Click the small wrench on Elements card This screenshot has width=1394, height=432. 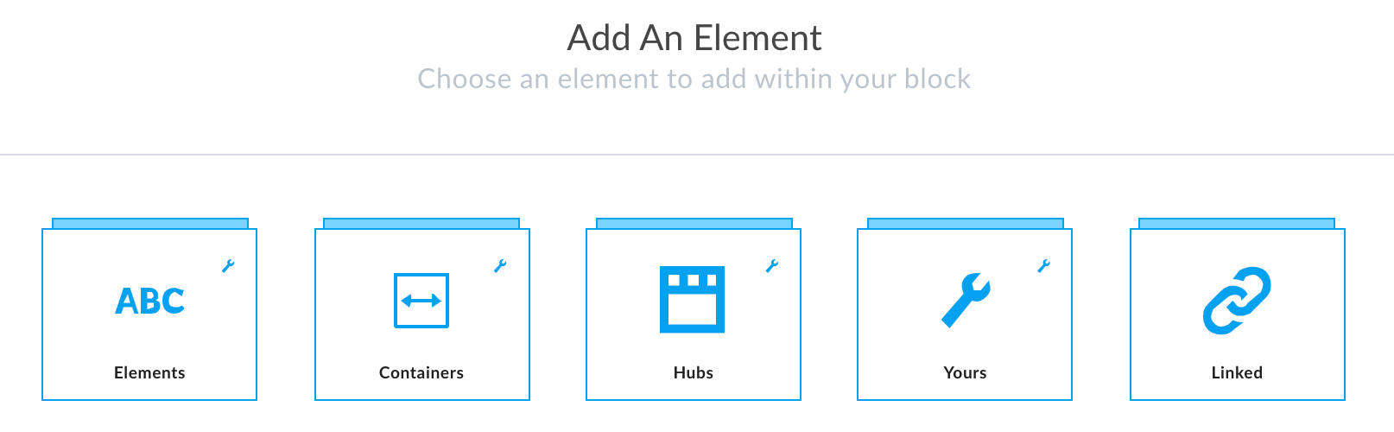[228, 266]
